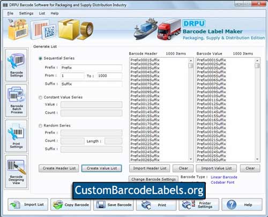Open Printer Settings bottom button

coord(199,205)
